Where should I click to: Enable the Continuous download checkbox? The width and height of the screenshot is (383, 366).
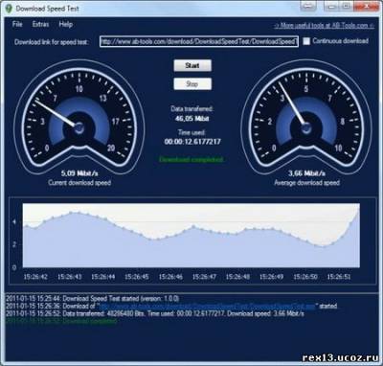[306, 41]
